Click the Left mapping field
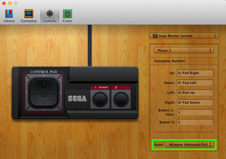 (x=195, y=93)
